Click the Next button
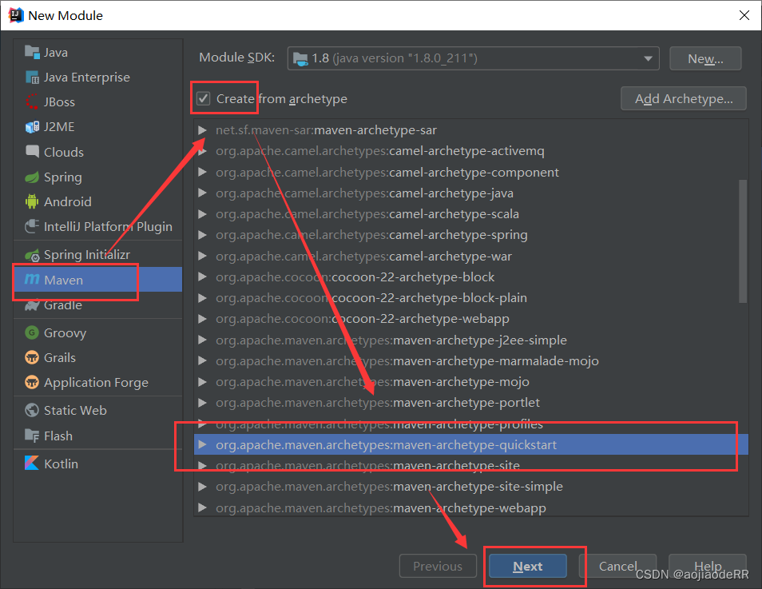The image size is (762, 589). coord(528,566)
